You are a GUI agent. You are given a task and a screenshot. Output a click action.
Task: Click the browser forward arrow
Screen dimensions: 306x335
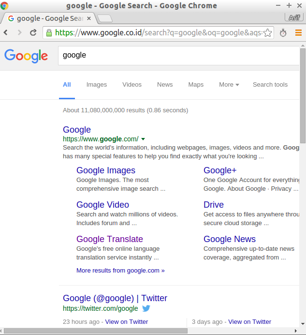pyautogui.click(x=20, y=32)
